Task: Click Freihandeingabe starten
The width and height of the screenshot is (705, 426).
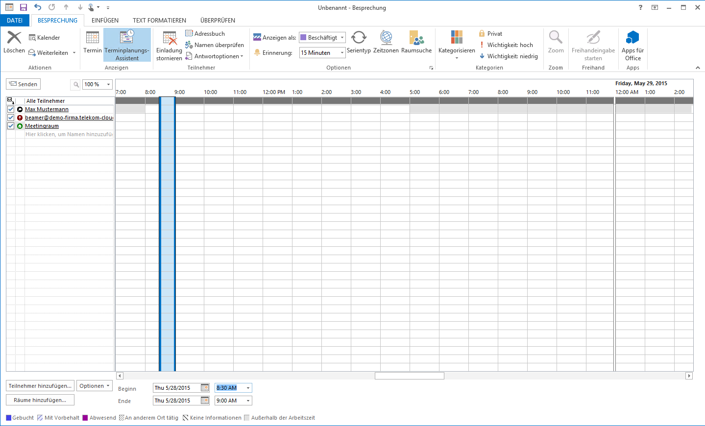Action: click(x=593, y=46)
